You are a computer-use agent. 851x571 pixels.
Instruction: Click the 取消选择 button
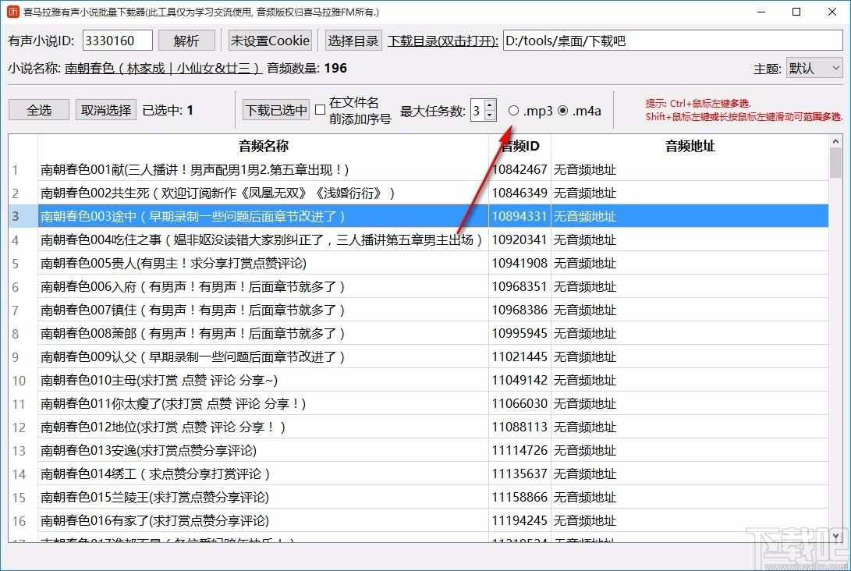tap(106, 110)
